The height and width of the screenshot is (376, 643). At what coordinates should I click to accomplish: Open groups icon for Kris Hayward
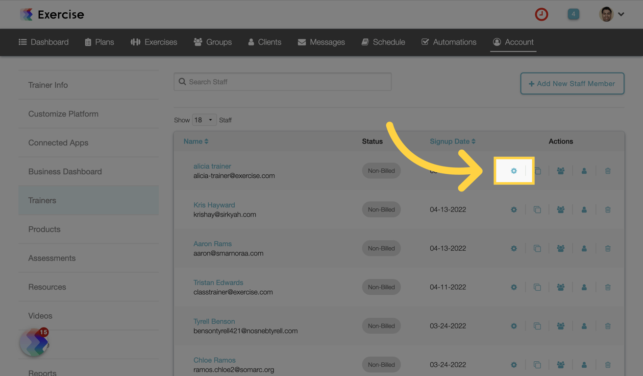click(561, 210)
